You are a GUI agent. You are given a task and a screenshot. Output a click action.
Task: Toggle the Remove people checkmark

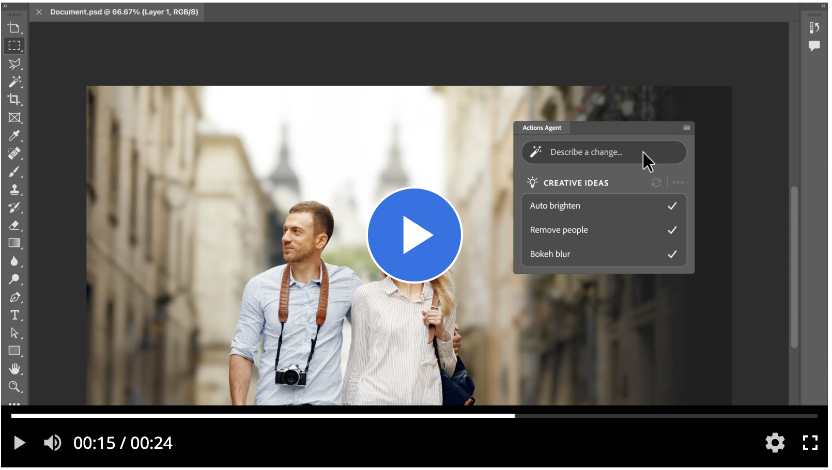coord(672,230)
